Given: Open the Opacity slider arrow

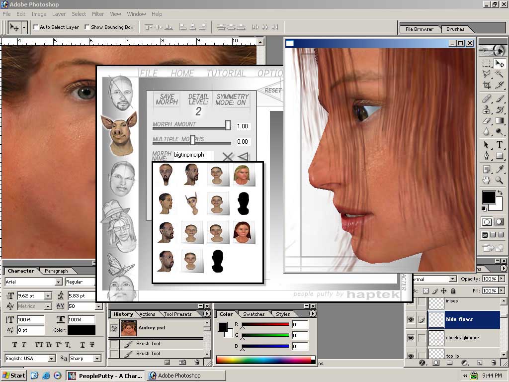Looking at the screenshot, I should (x=502, y=279).
